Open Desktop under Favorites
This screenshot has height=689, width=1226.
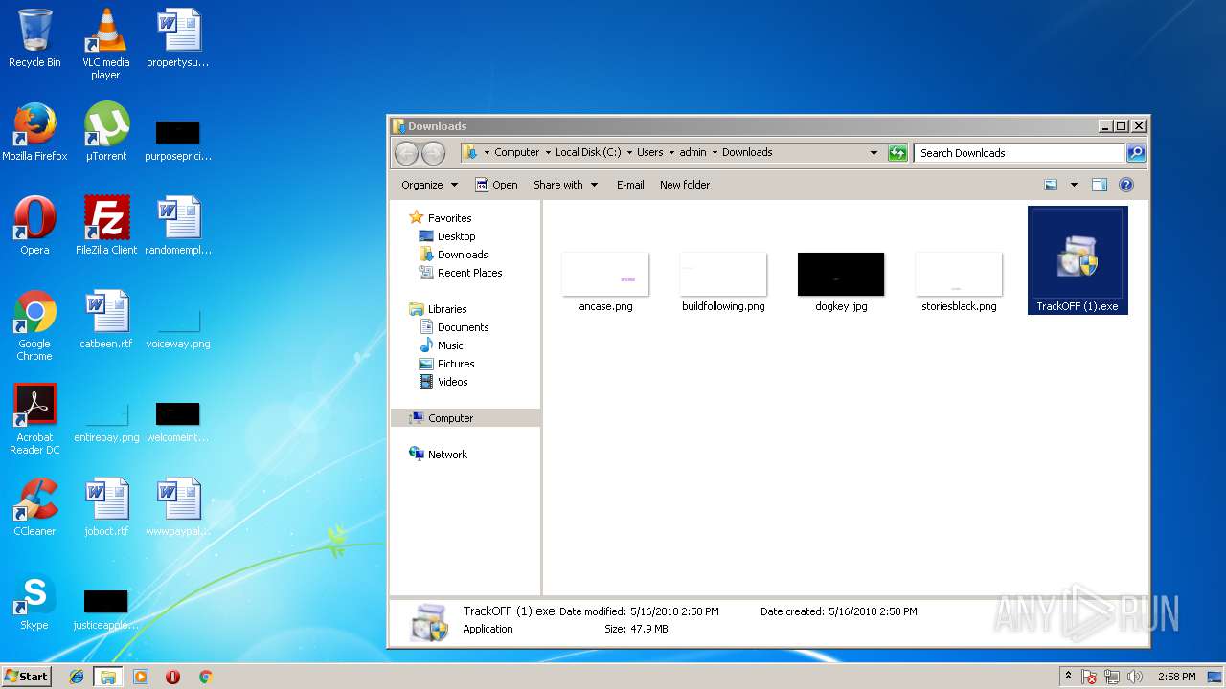pos(456,236)
